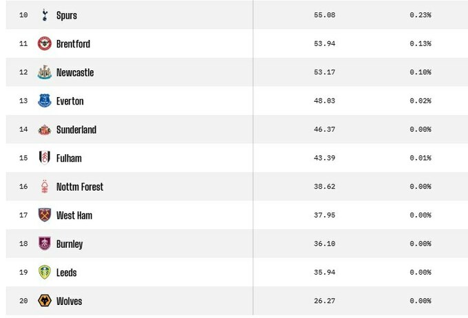468x318 pixels.
Task: Click the Spurs club crest icon
Action: 45,14
